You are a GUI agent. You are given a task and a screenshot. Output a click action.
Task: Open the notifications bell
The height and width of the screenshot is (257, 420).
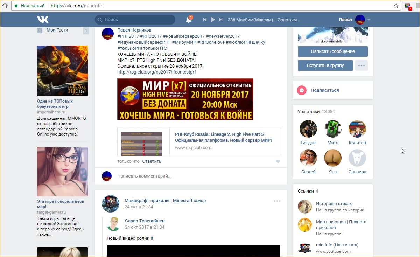pyautogui.click(x=189, y=20)
